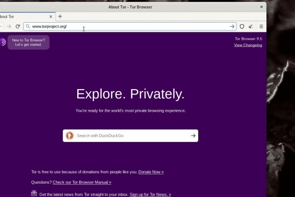Click the 'New to Tor Browser?' onboarding bubble
The image size is (295, 197).
(29, 42)
